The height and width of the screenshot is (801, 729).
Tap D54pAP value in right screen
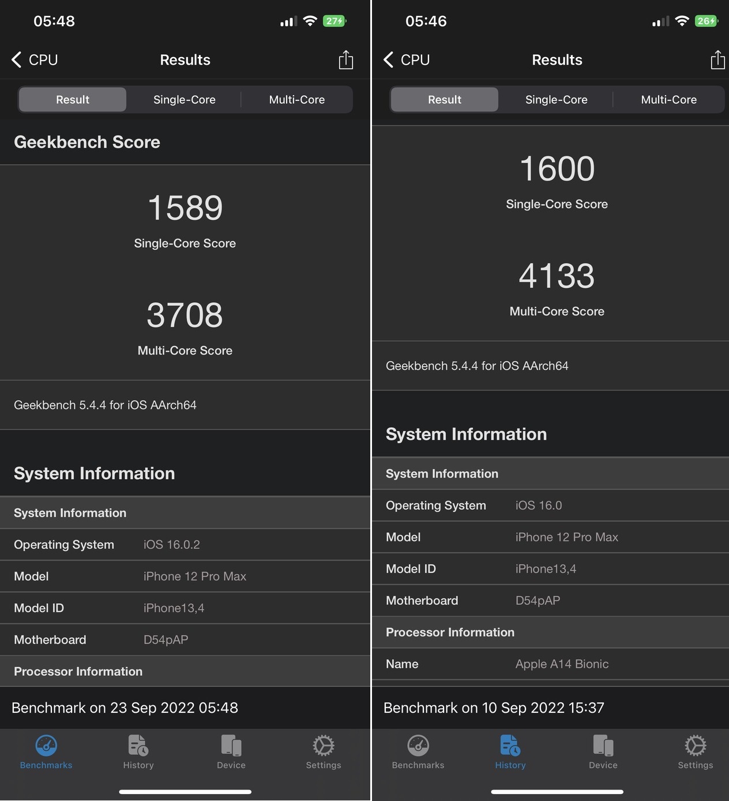tap(538, 600)
